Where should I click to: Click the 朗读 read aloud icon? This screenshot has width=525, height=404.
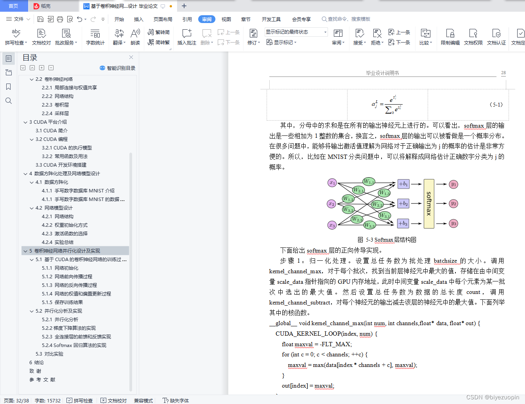135,37
